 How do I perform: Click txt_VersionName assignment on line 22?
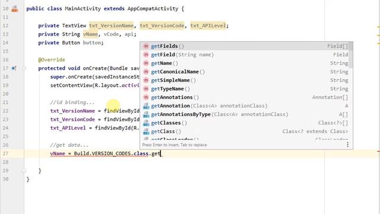[72, 111]
